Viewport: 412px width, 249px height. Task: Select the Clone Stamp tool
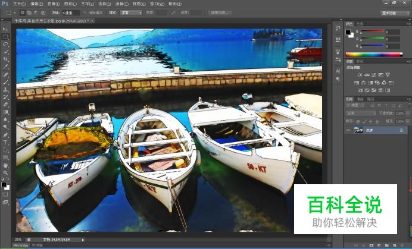[5, 90]
